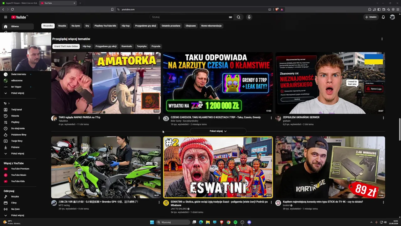
Task: Open options for ZEPSUŁEM UKRAIŃSKI SERWER video
Action: [x=383, y=118]
